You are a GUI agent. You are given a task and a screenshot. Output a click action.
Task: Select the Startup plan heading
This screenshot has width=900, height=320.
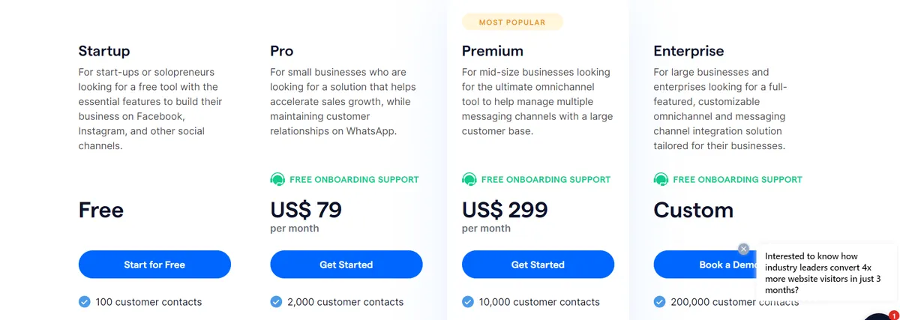point(104,51)
